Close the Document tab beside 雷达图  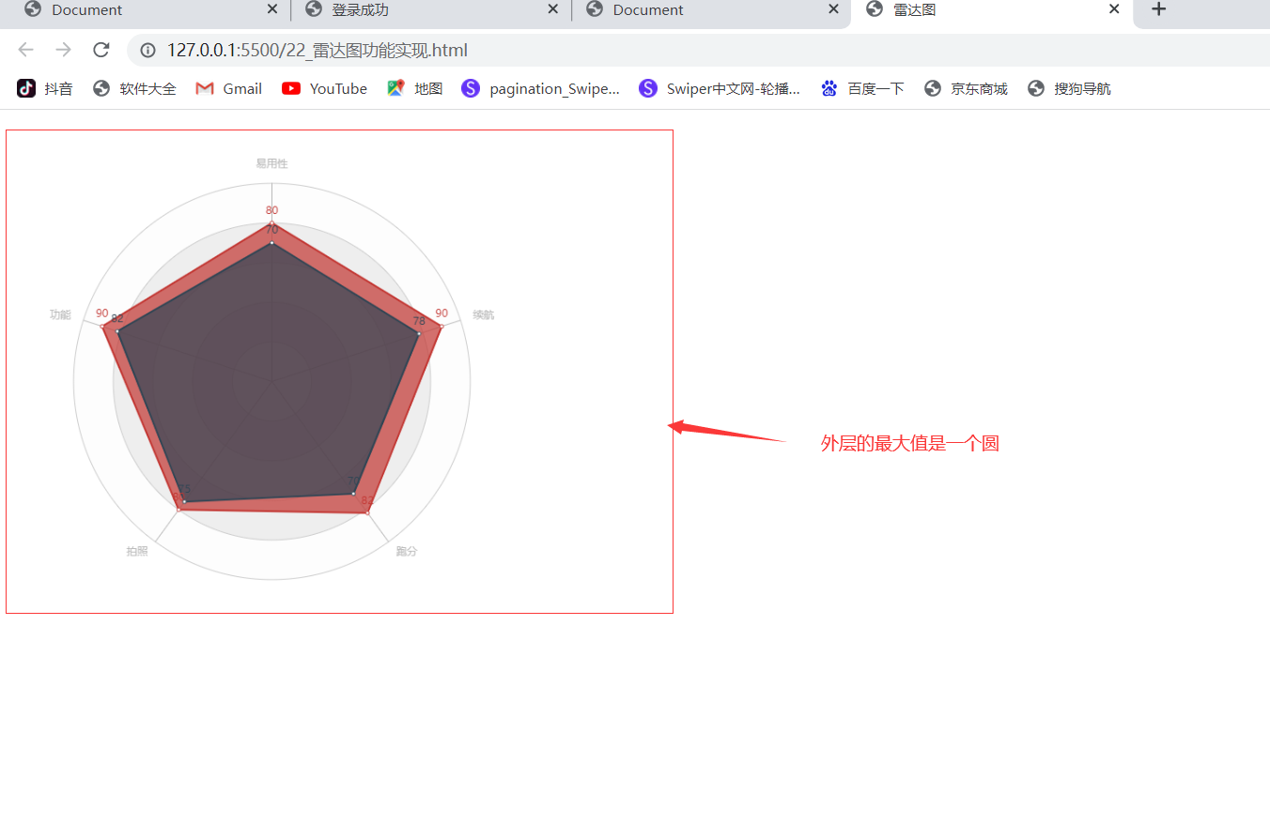click(833, 9)
